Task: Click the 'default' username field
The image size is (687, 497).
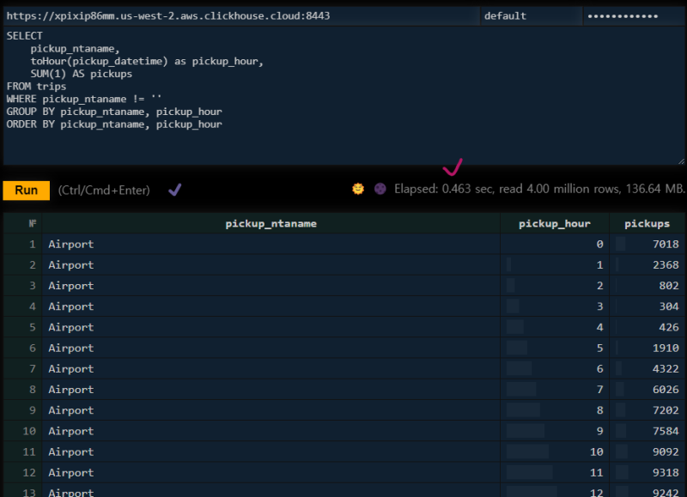Action: click(x=531, y=15)
